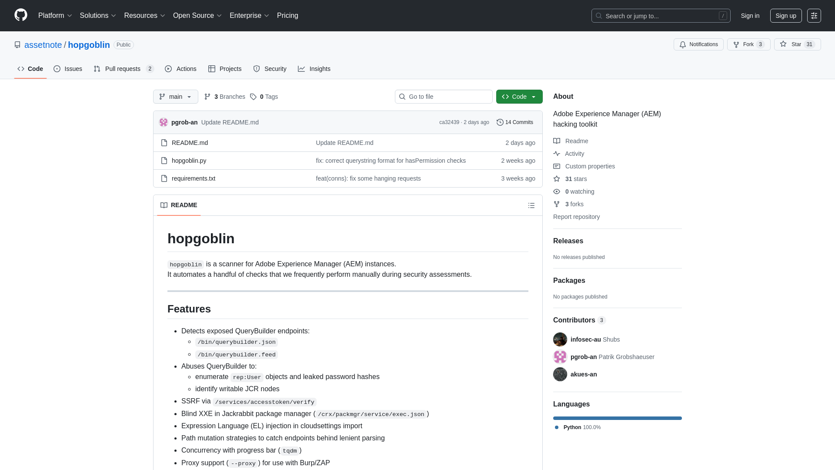Screen dimensions: 835x470
Task: Click the GitHub logo in the top left
Action: click(20, 15)
